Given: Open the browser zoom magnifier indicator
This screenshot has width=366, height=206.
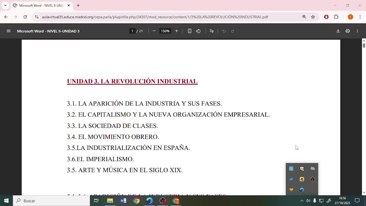Looking at the screenshot, I should coord(304,17).
